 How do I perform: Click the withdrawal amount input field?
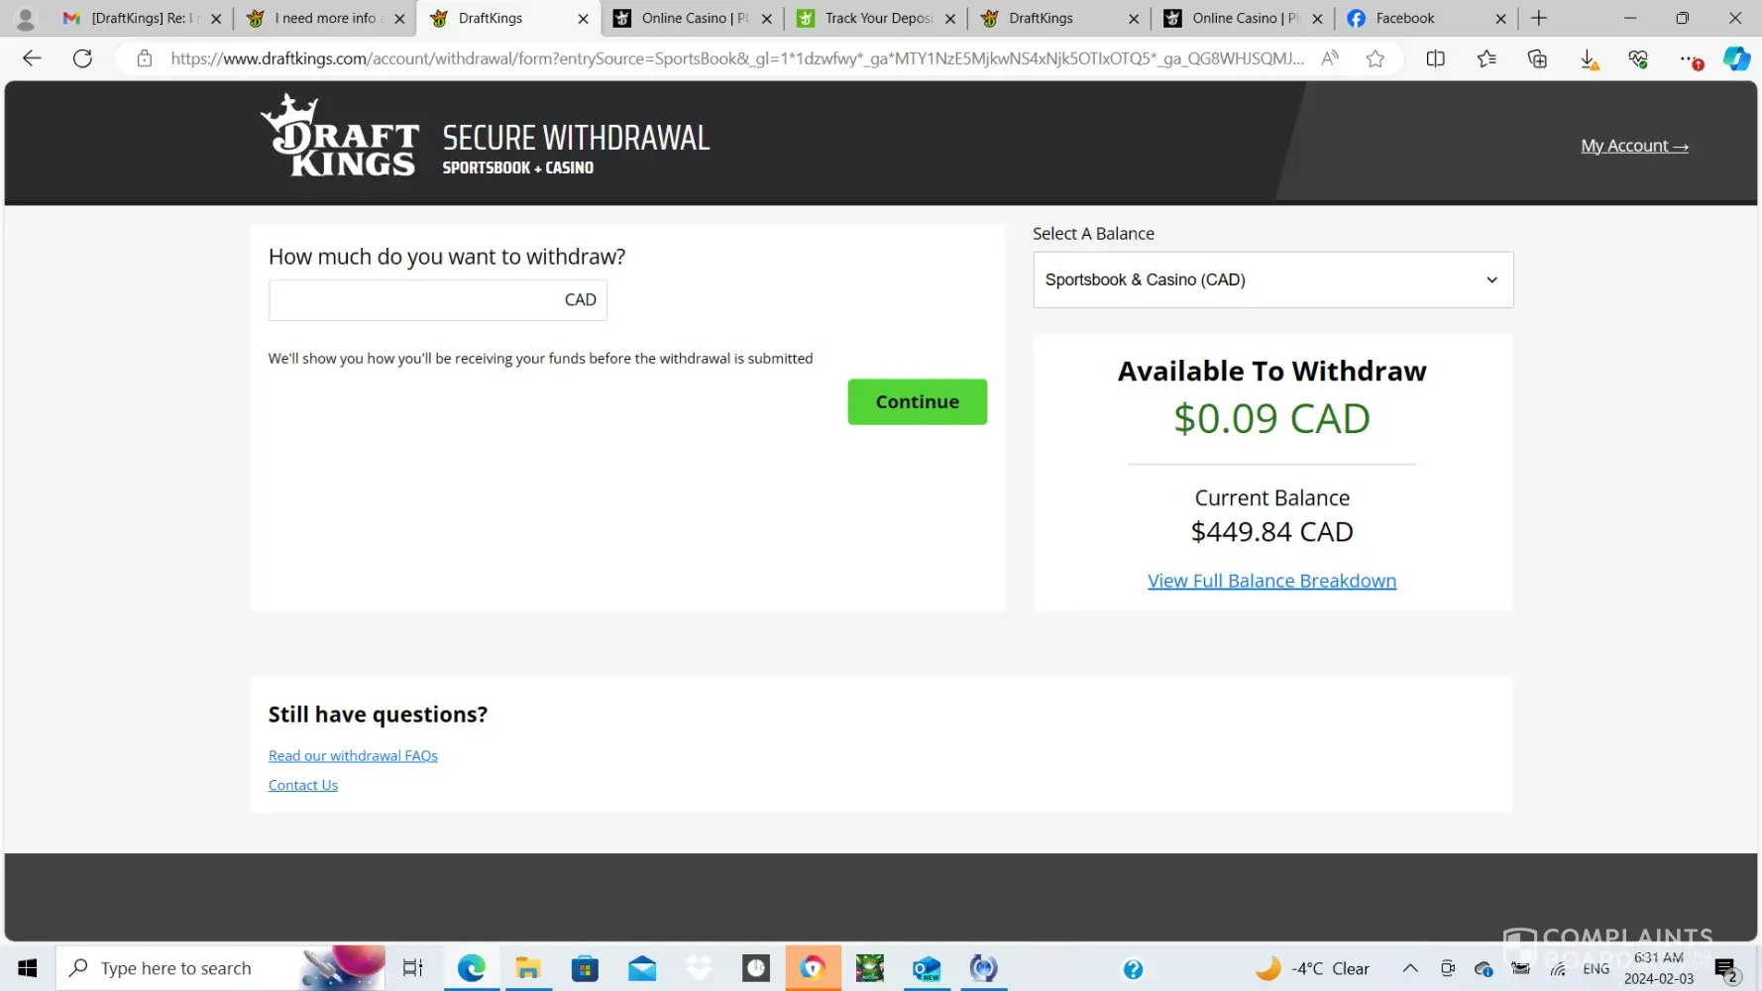[437, 300]
